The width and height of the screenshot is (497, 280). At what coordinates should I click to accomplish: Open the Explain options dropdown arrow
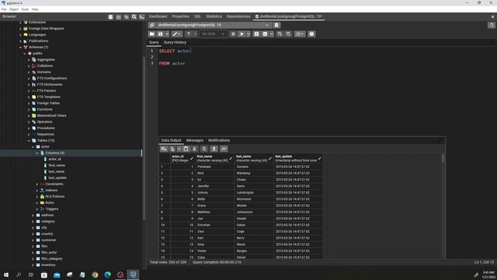(272, 34)
